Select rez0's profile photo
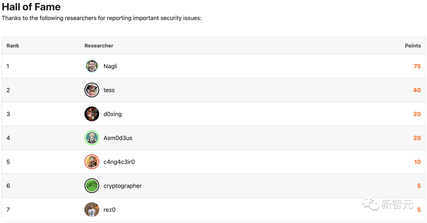The width and height of the screenshot is (427, 223). pos(92,210)
